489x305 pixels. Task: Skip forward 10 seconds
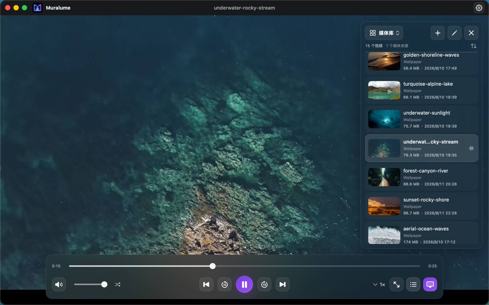[264, 285]
